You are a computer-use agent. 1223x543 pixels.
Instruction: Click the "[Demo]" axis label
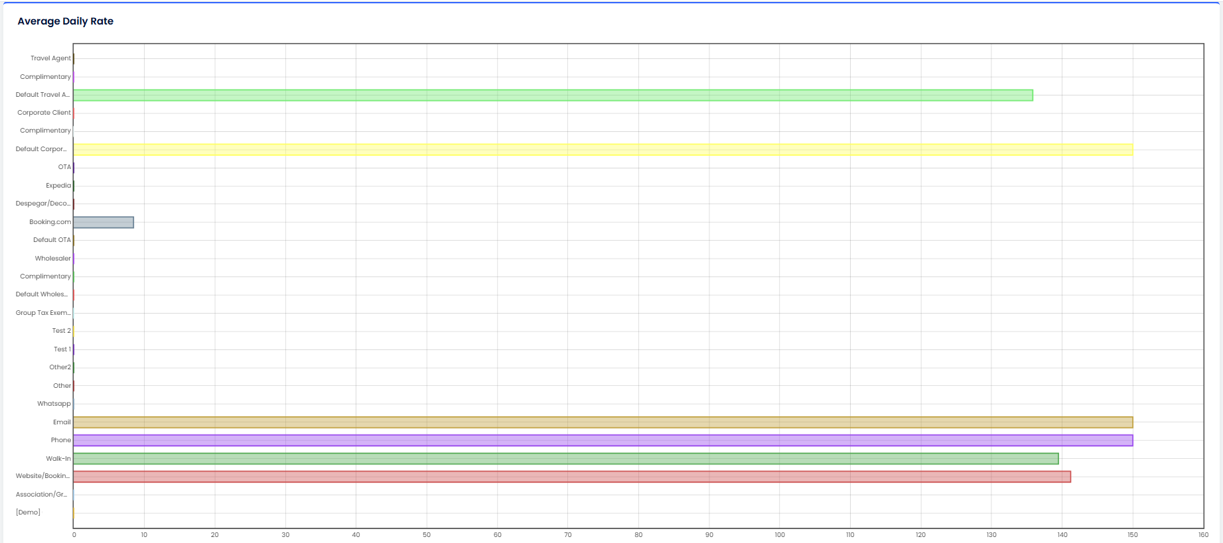coord(28,513)
